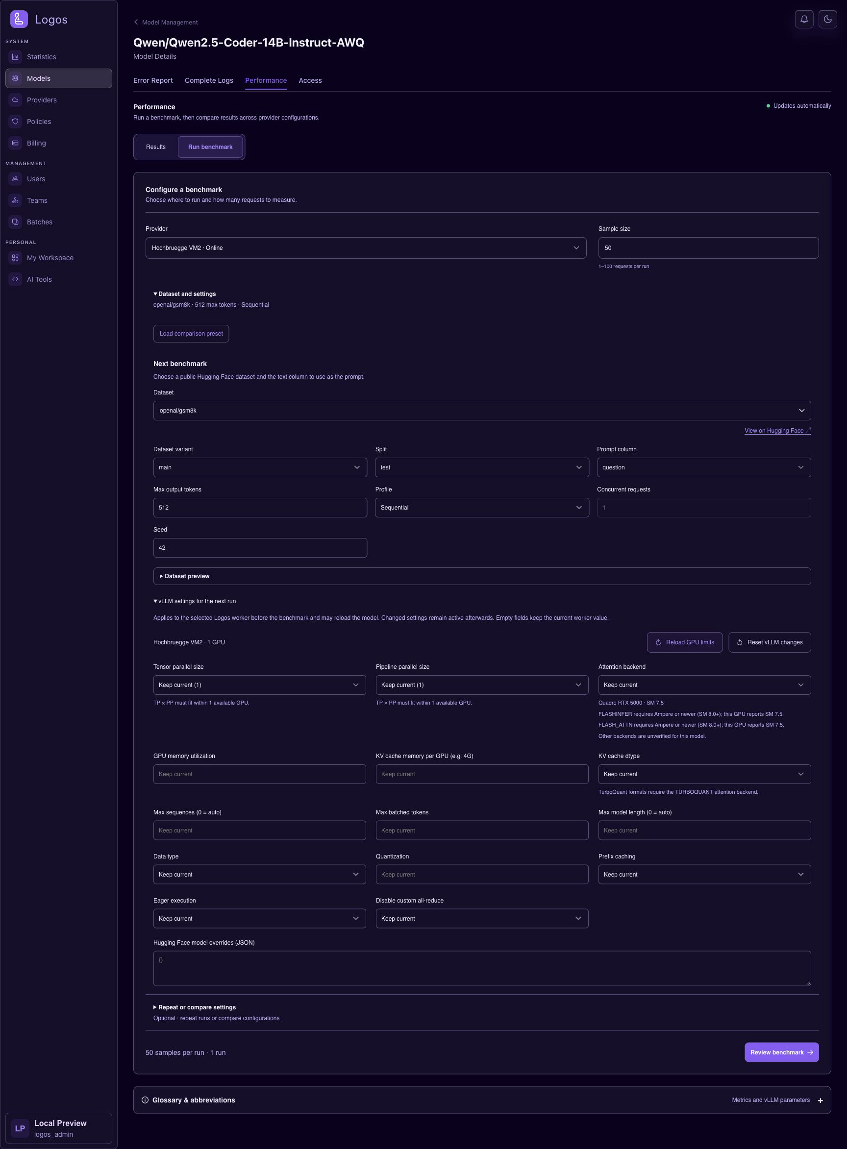This screenshot has width=847, height=1149.
Task: Open the Split dropdown
Action: pos(482,467)
